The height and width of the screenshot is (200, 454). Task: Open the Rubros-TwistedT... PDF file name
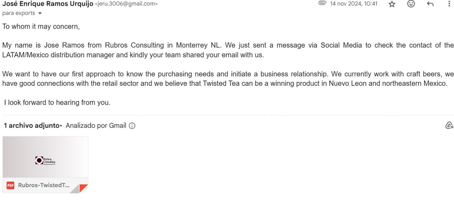coord(44,185)
